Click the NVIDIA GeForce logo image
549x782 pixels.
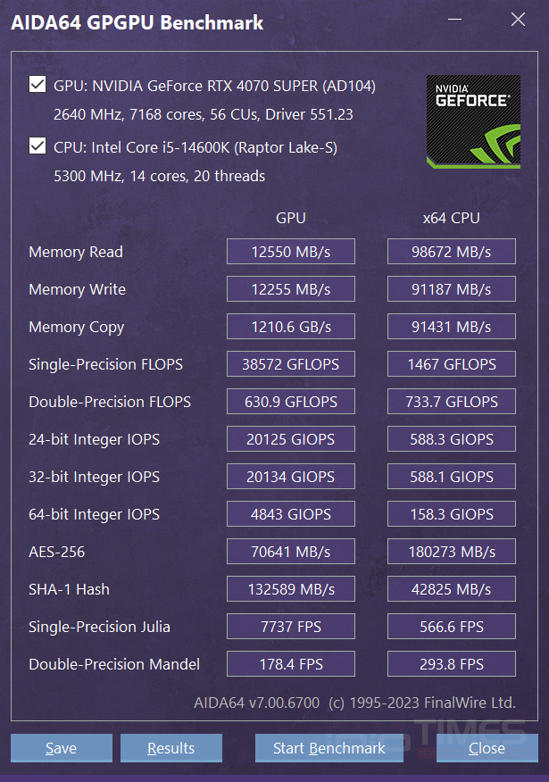click(x=472, y=121)
